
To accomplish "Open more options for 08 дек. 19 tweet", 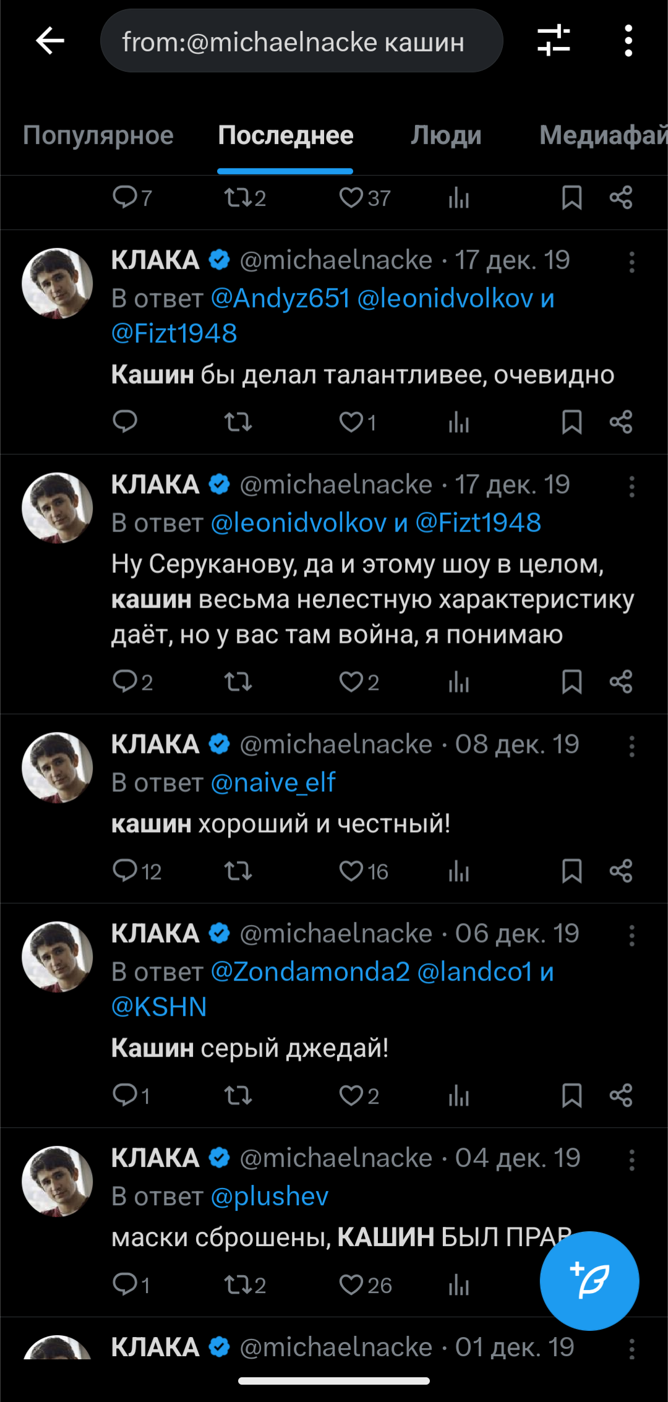I will click(x=632, y=747).
